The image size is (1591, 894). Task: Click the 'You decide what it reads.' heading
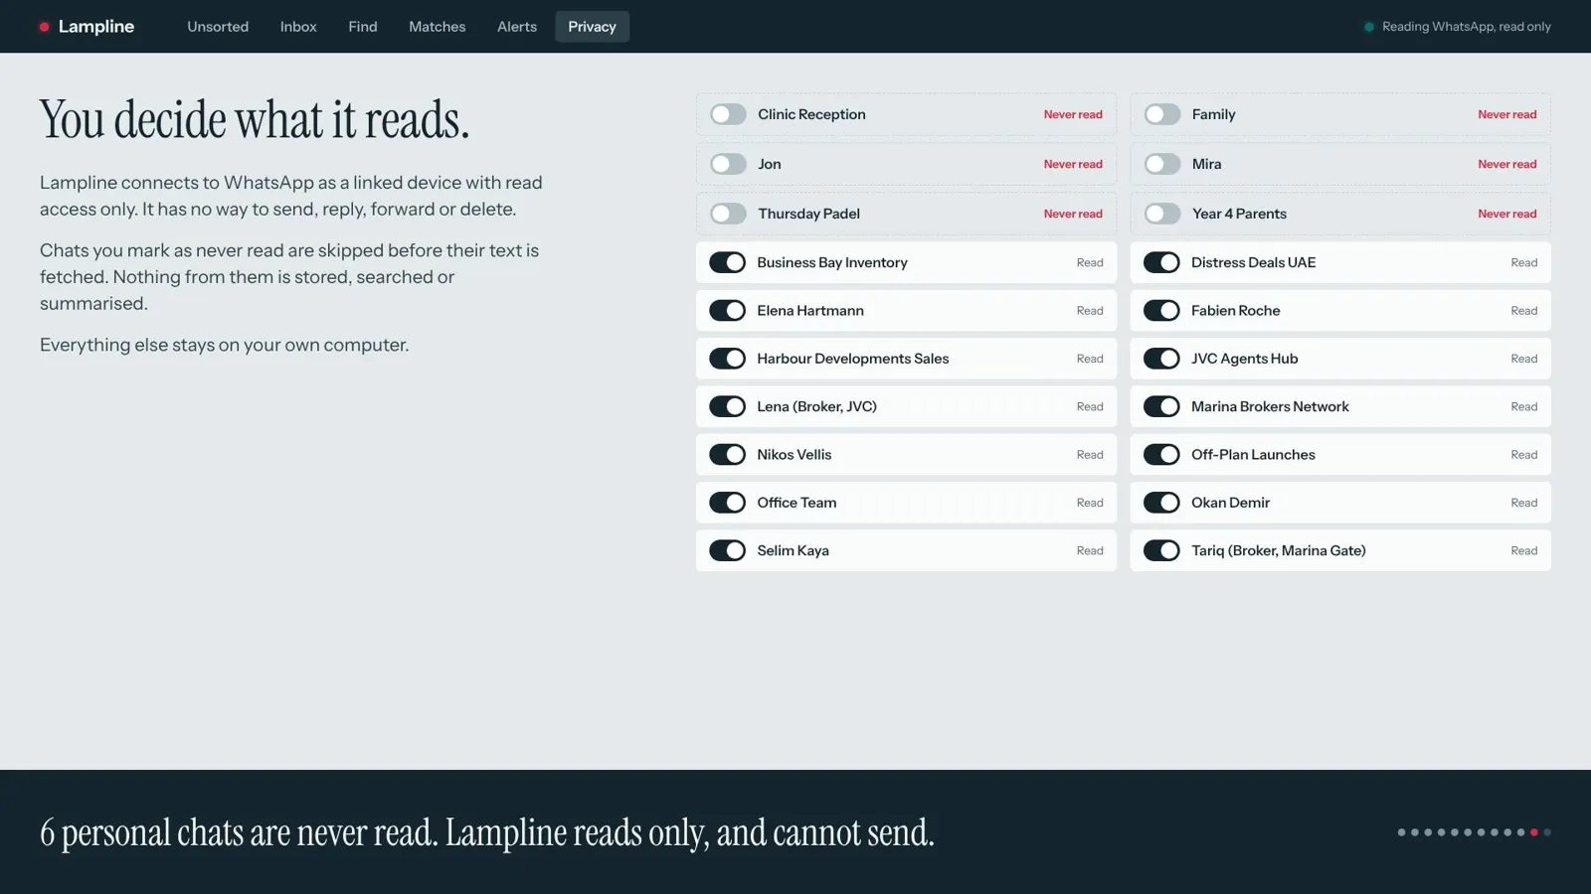255,120
